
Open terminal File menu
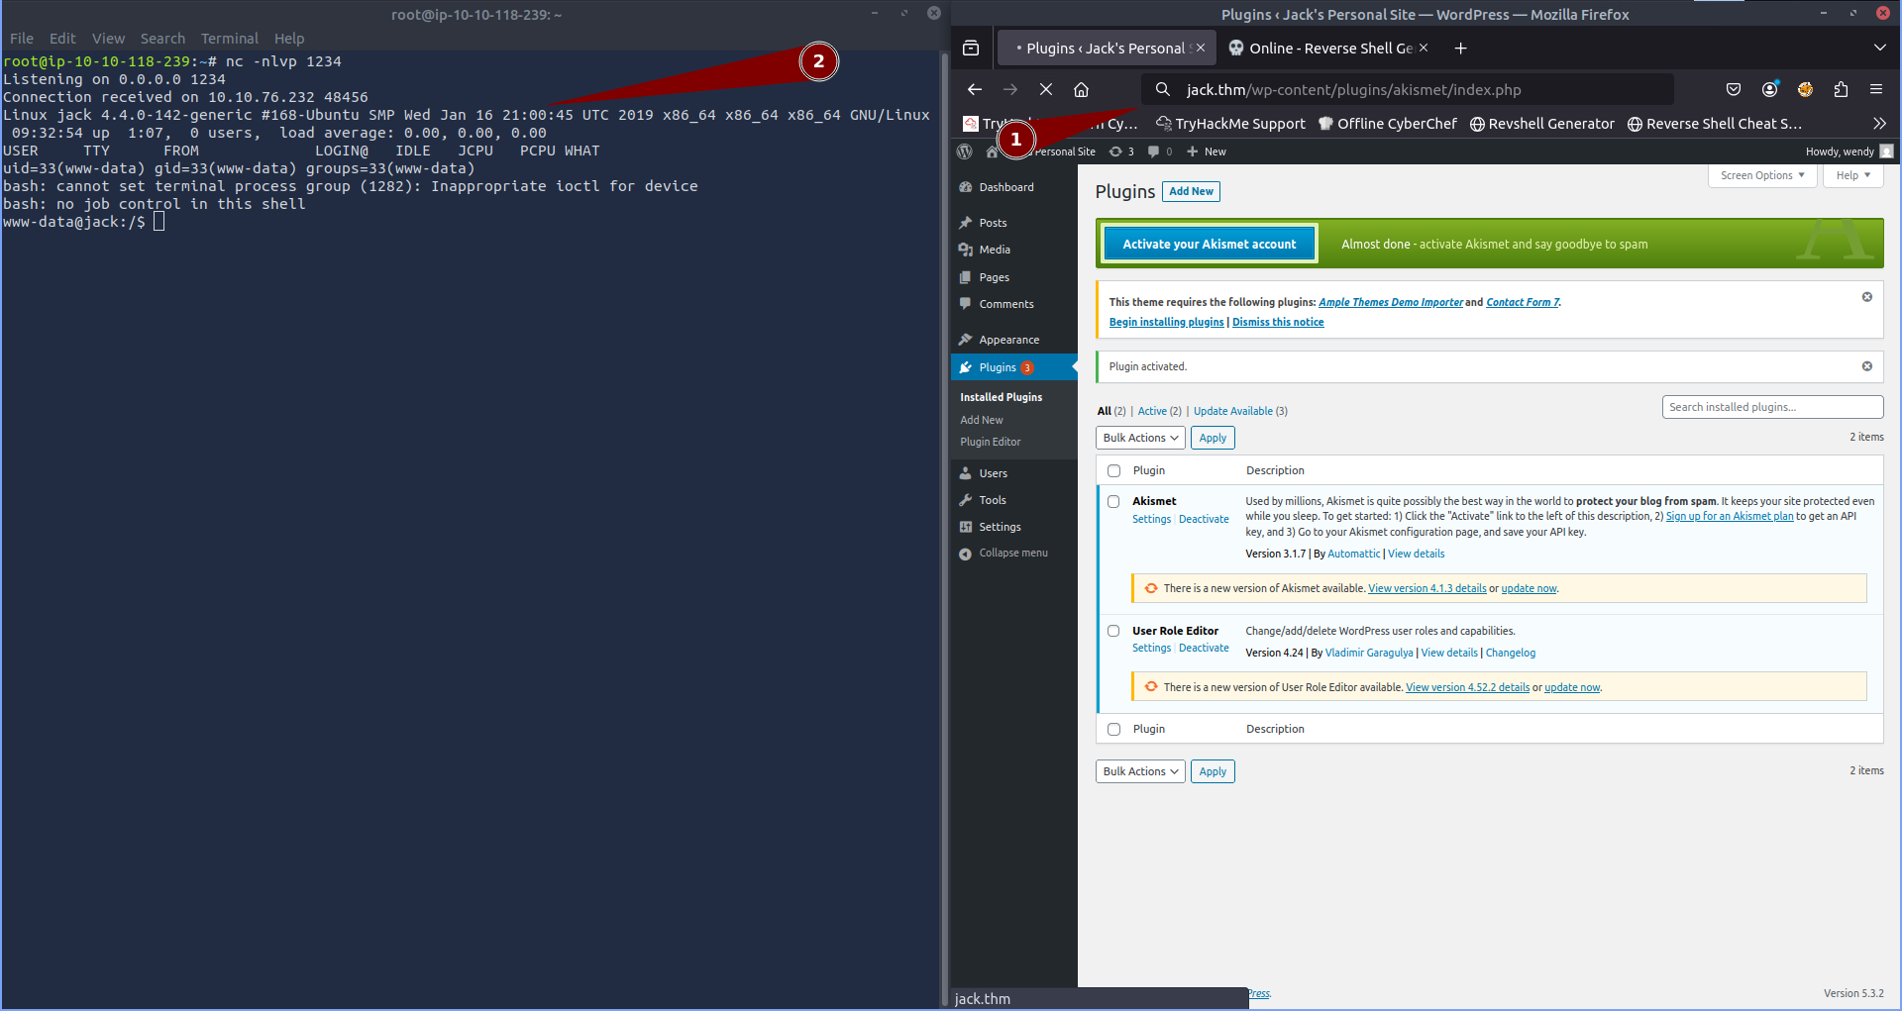pyautogui.click(x=22, y=39)
